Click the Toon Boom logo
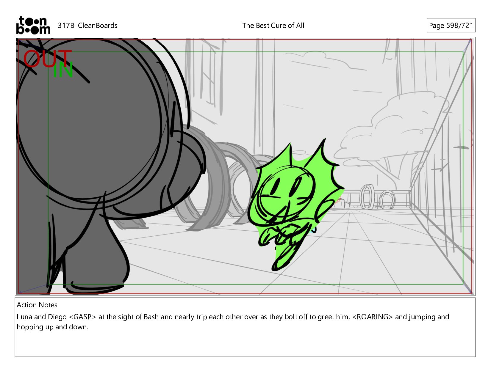Image resolution: width=491 pixels, height=379 pixels. [33, 25]
